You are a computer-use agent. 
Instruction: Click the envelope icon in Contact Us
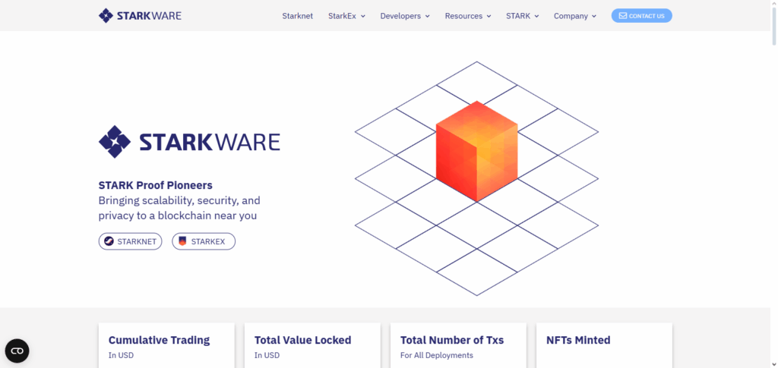623,15
